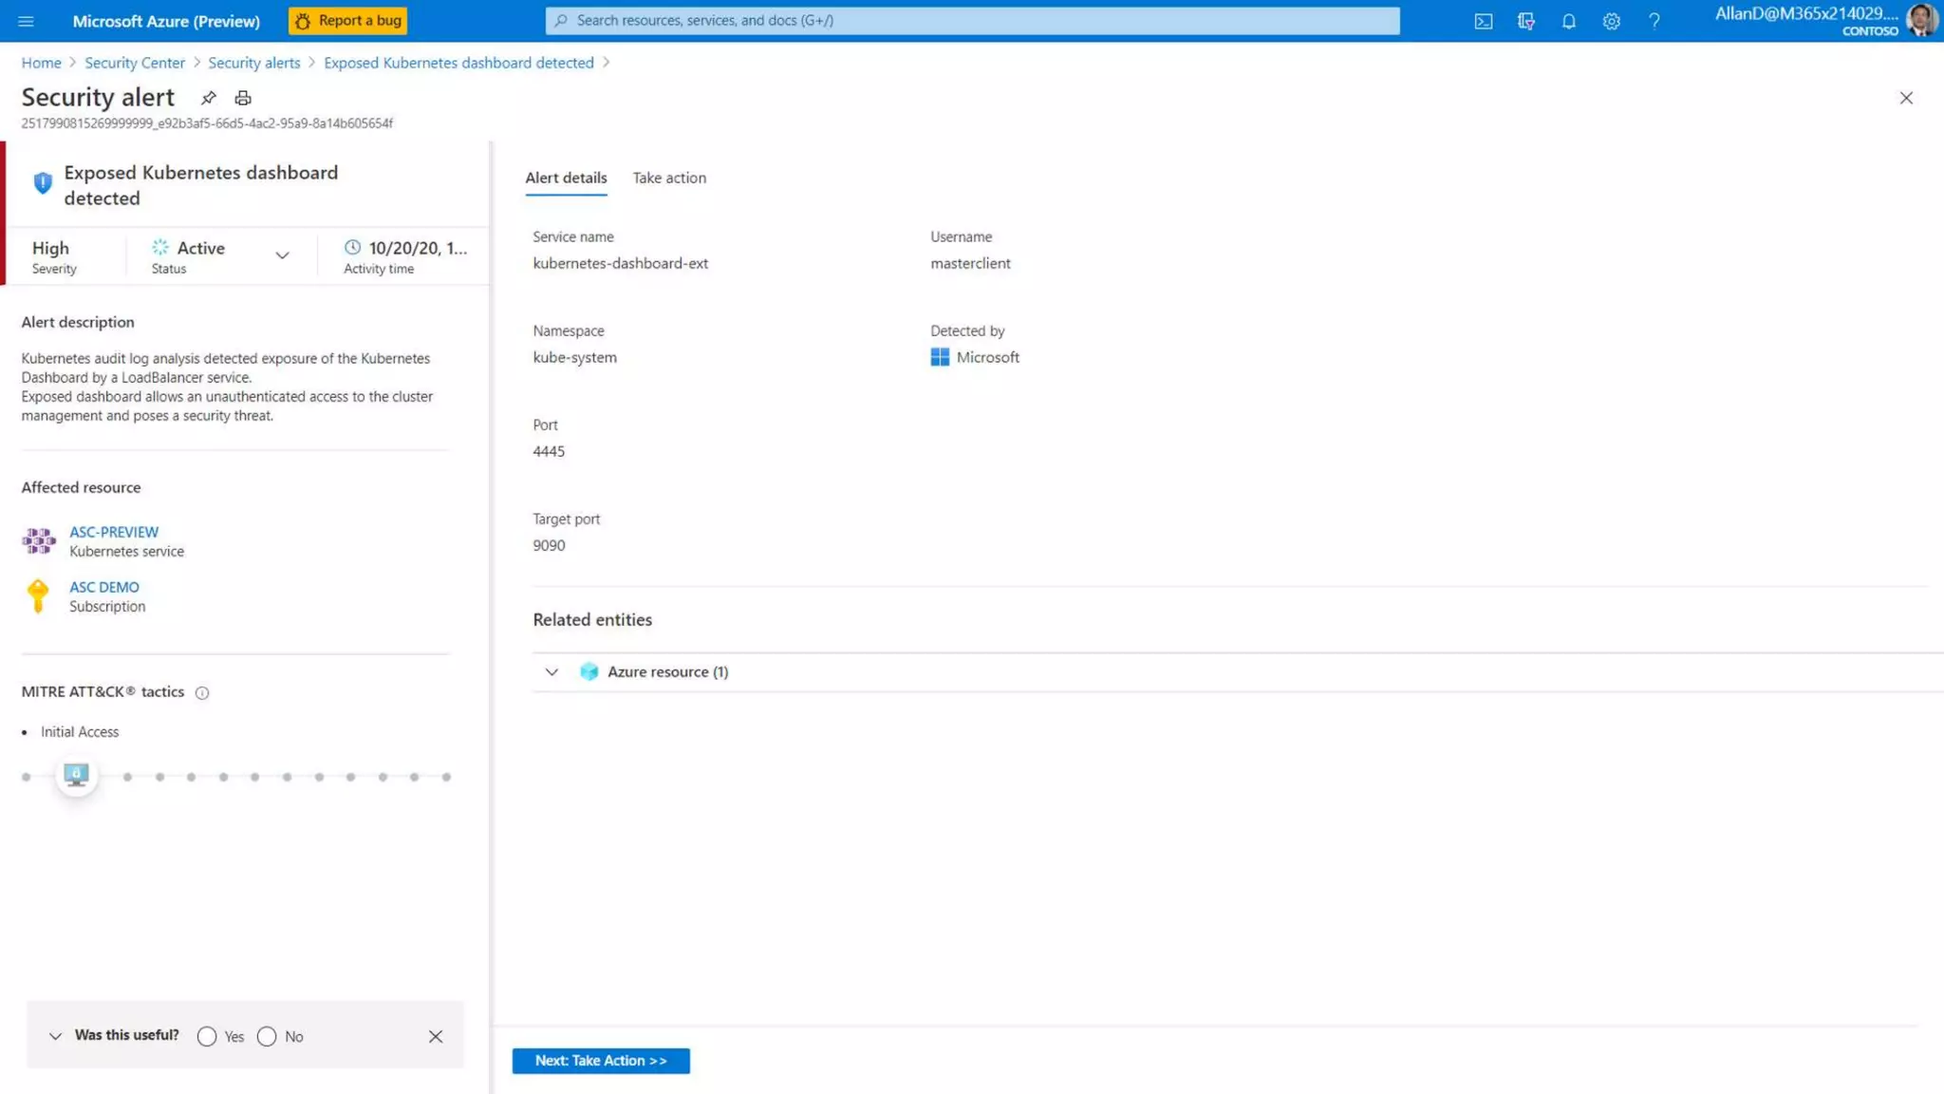
Task: Select the Alert details tab
Action: coord(566,178)
